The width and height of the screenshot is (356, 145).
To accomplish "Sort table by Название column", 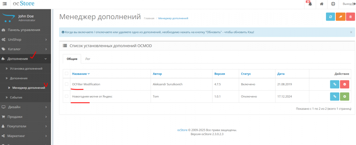I will (x=81, y=74).
